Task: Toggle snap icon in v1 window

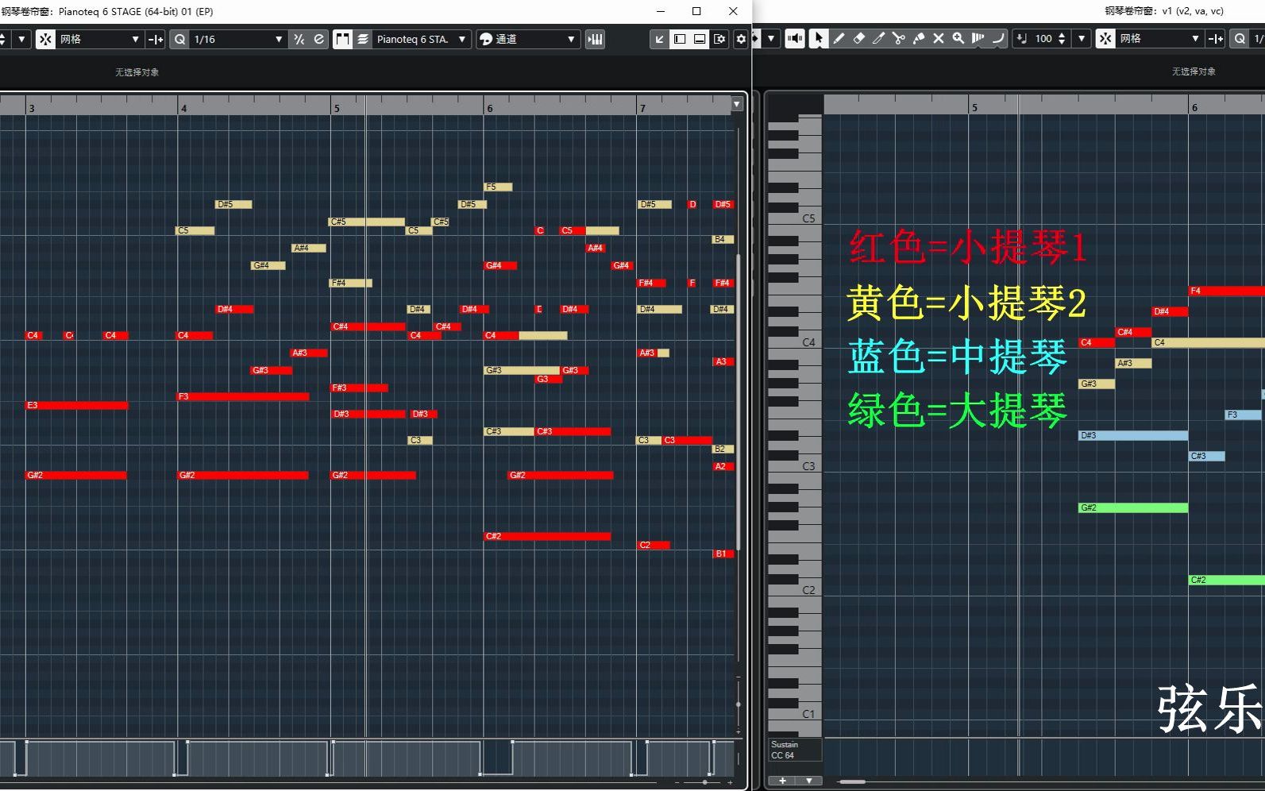Action: point(1105,38)
